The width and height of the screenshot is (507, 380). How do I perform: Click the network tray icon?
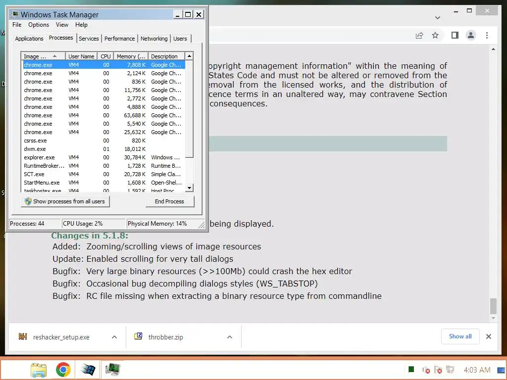(450, 370)
